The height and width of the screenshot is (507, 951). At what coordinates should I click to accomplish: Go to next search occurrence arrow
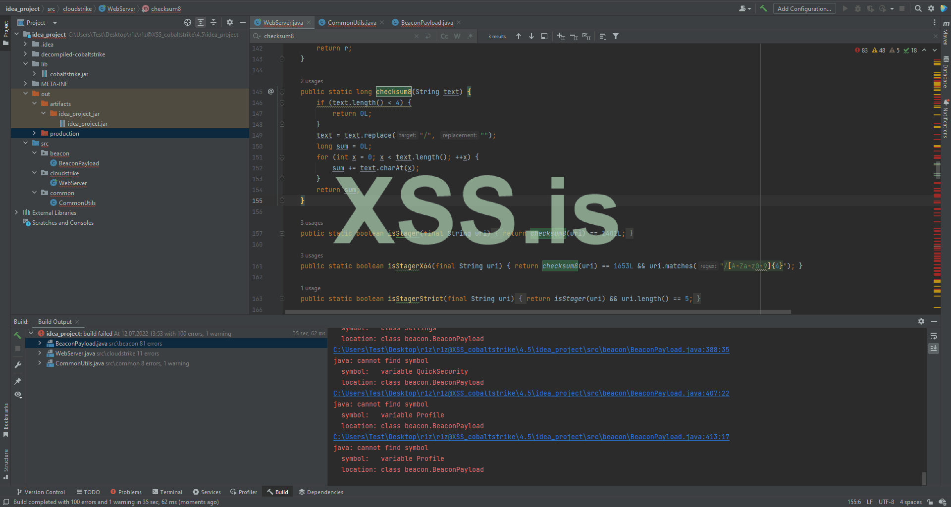pos(531,36)
